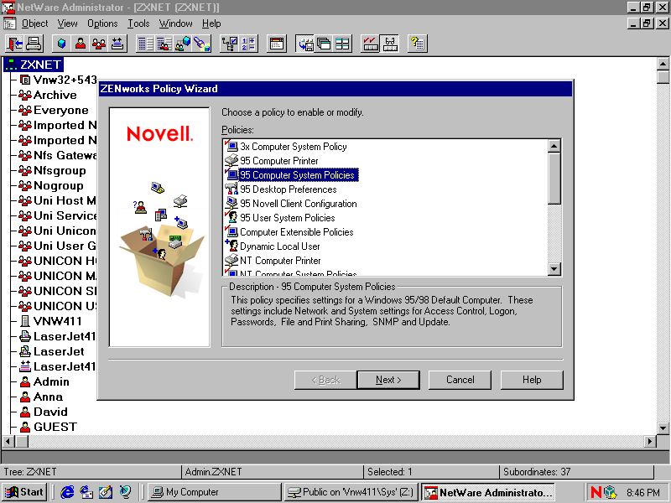Open the Windows Start menu
Viewport: 671px width, 503px height.
(x=24, y=492)
